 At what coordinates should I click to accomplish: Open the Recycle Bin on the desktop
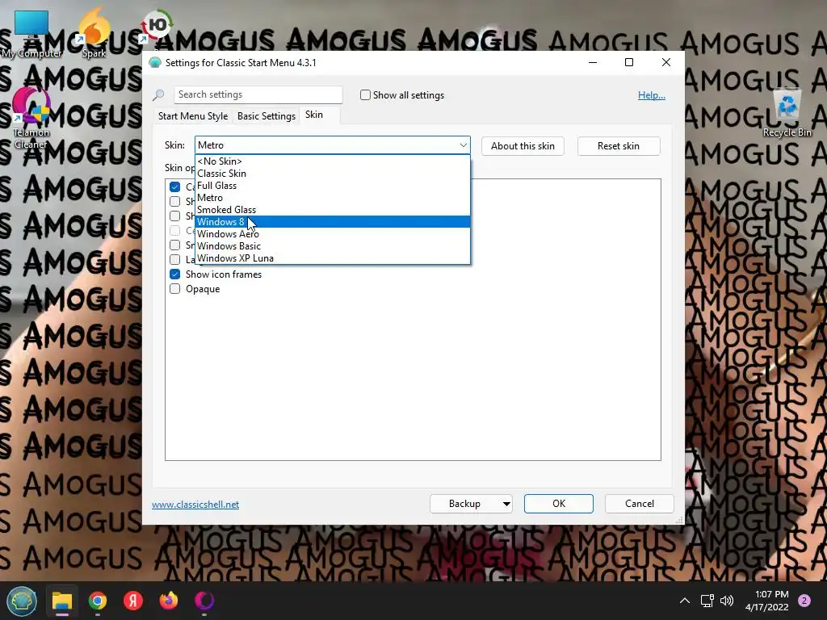pyautogui.click(x=787, y=112)
